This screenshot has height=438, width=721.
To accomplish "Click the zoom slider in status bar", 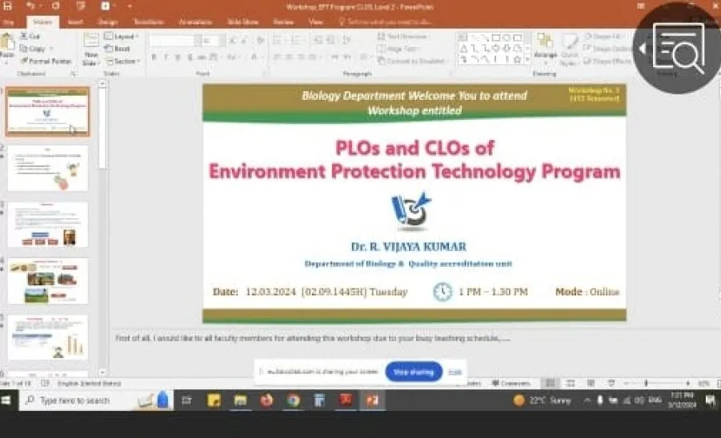I will tap(646, 383).
